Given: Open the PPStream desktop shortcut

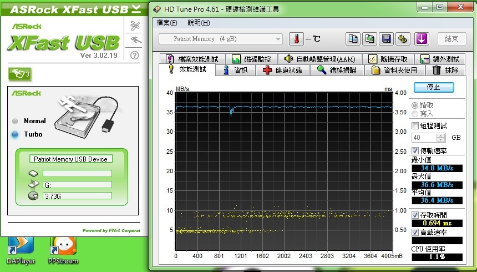Looking at the screenshot, I should pos(63,250).
